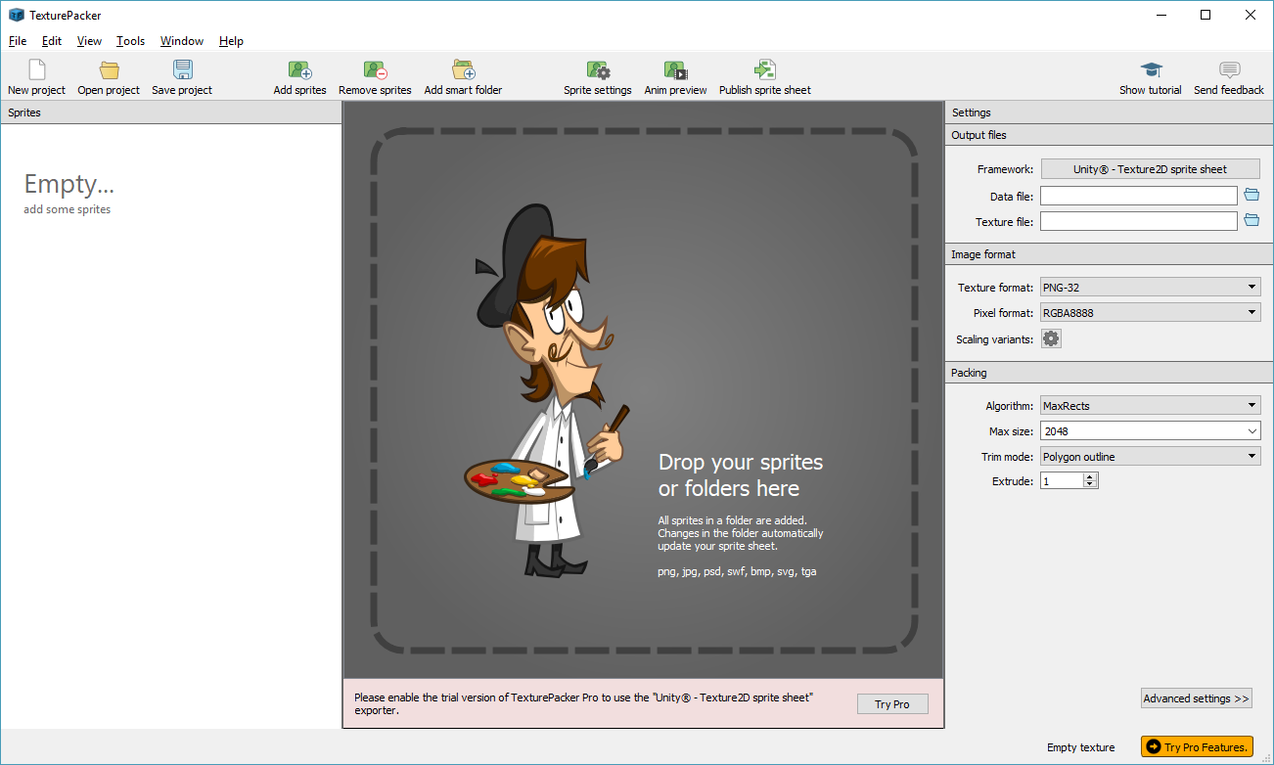This screenshot has width=1274, height=765.
Task: Click the Remove sprites icon
Action: coord(375,70)
